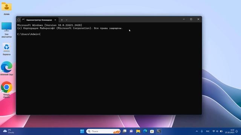
Task: Close the Командная строка tab
Action: pos(55,20)
